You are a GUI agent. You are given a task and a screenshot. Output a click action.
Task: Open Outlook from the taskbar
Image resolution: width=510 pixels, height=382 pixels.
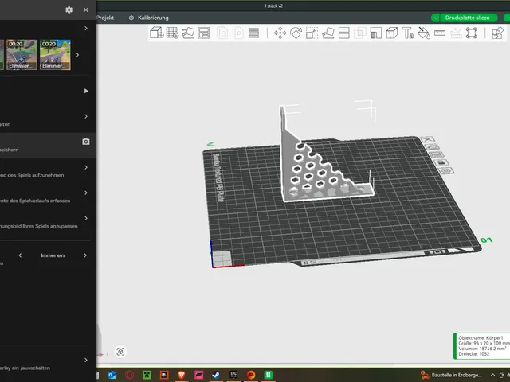tap(112, 375)
